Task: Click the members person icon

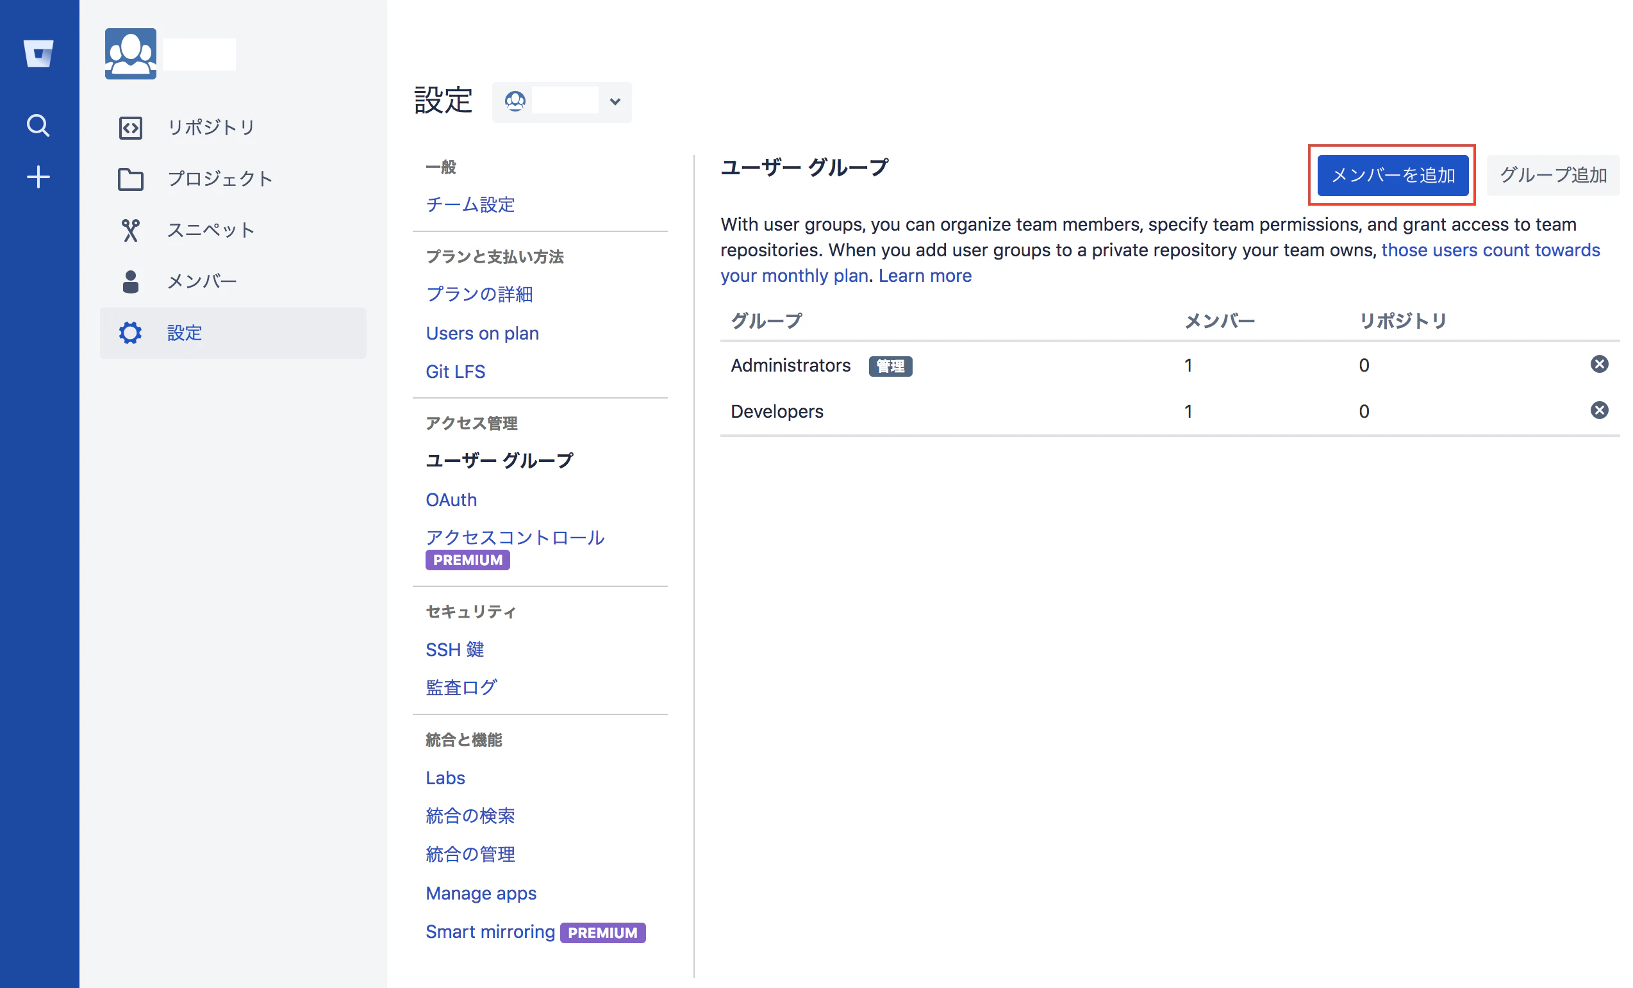Action: (131, 282)
